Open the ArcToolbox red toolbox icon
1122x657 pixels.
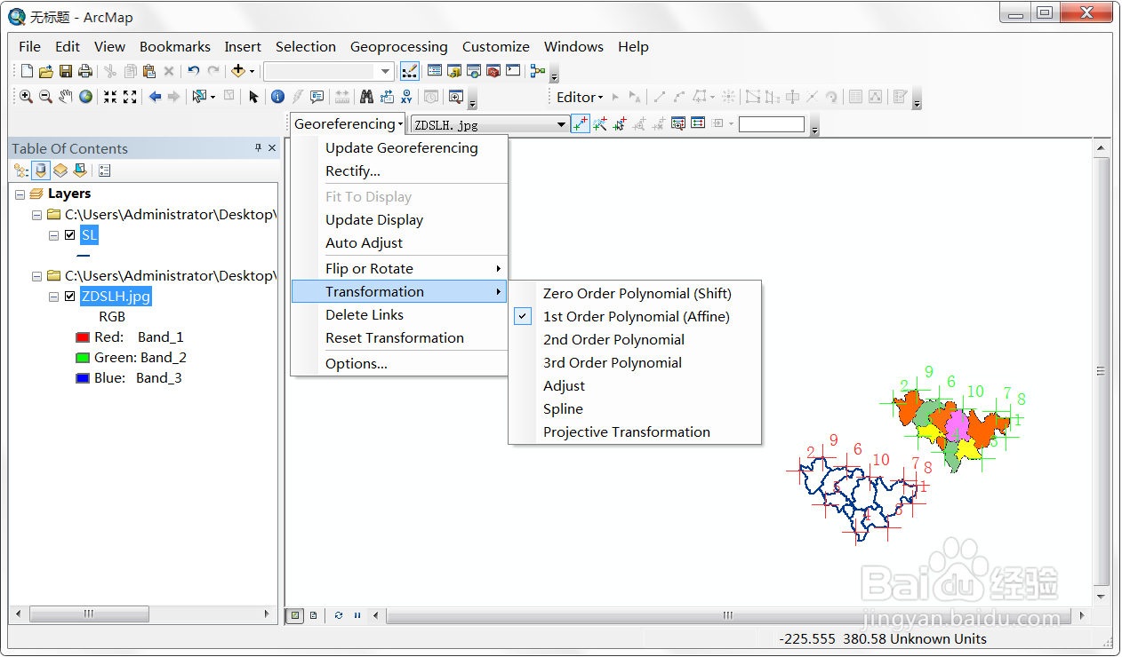[493, 71]
